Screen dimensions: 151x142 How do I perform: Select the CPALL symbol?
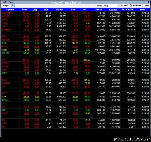click(5, 100)
